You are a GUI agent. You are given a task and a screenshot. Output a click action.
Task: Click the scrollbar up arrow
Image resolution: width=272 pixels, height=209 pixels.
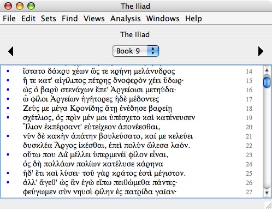coord(267,70)
